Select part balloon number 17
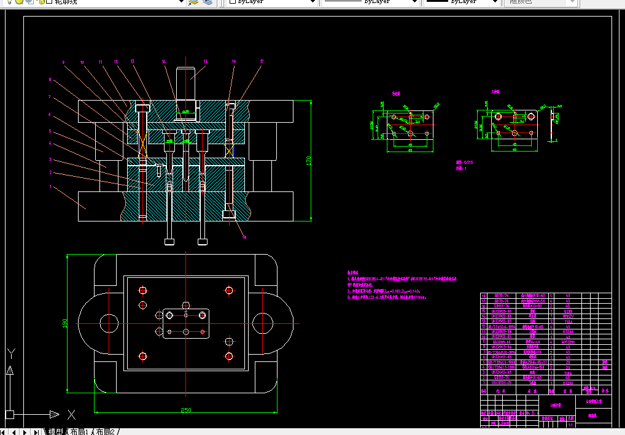The width and height of the screenshot is (625, 435). (x=262, y=61)
